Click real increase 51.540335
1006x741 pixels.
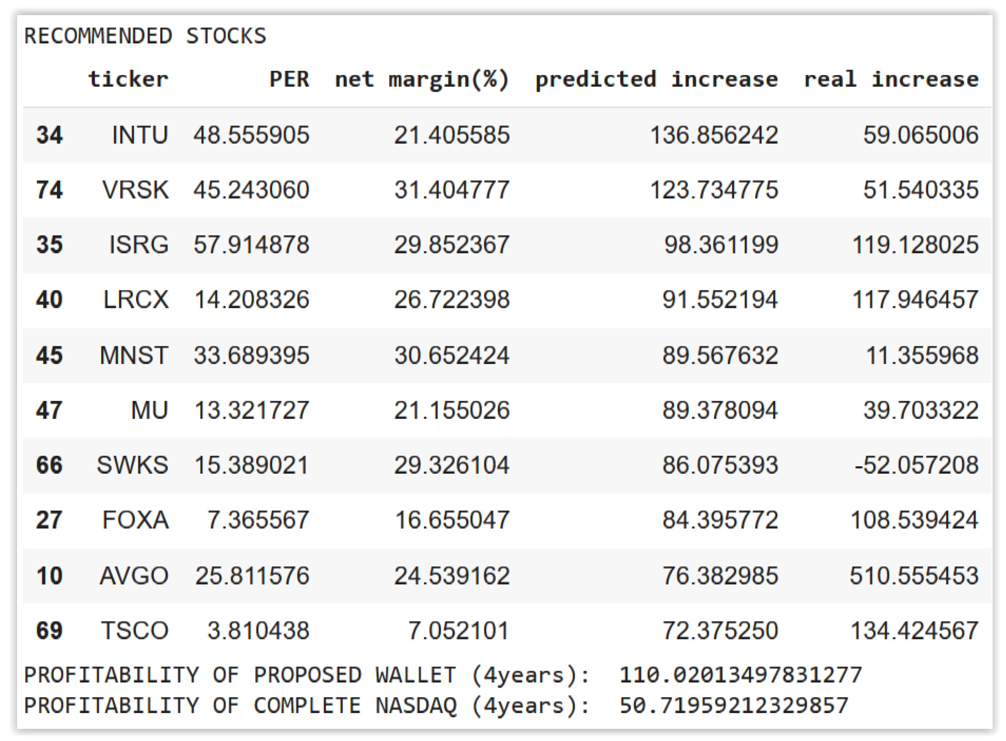(921, 190)
